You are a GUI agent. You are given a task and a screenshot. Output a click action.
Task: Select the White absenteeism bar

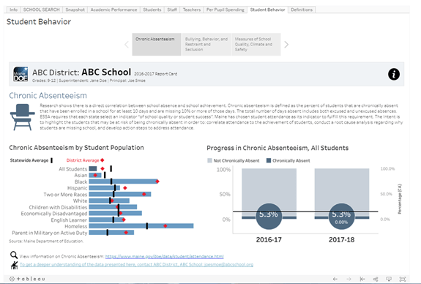[109, 201]
